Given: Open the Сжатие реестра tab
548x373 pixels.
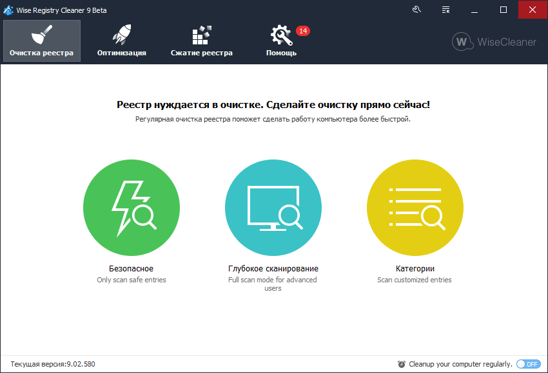Looking at the screenshot, I should click(x=202, y=41).
